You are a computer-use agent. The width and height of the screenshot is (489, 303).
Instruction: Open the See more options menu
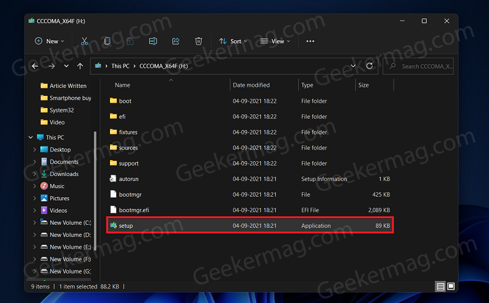310,41
